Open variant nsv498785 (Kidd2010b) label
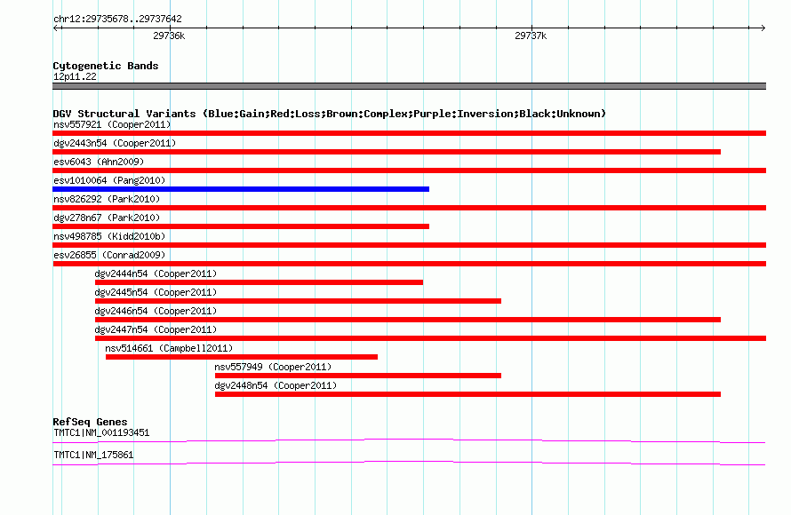This screenshot has width=791, height=515. (109, 236)
